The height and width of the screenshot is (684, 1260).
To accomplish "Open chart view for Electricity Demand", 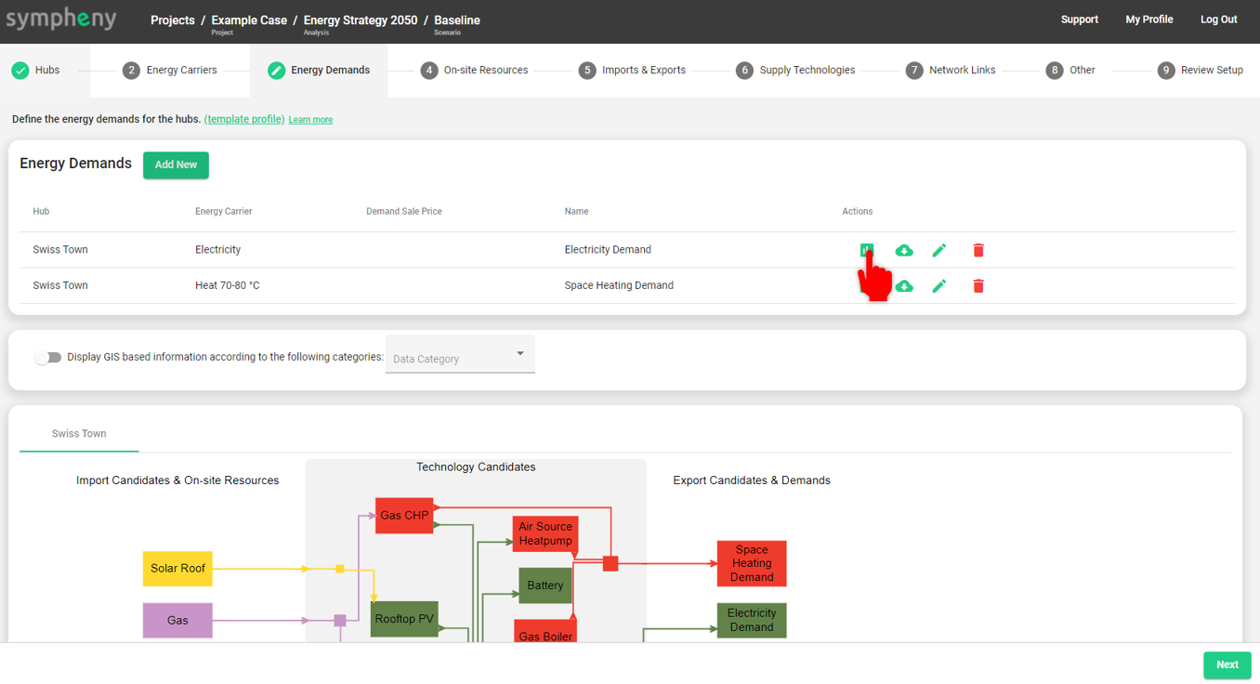I will (x=866, y=250).
